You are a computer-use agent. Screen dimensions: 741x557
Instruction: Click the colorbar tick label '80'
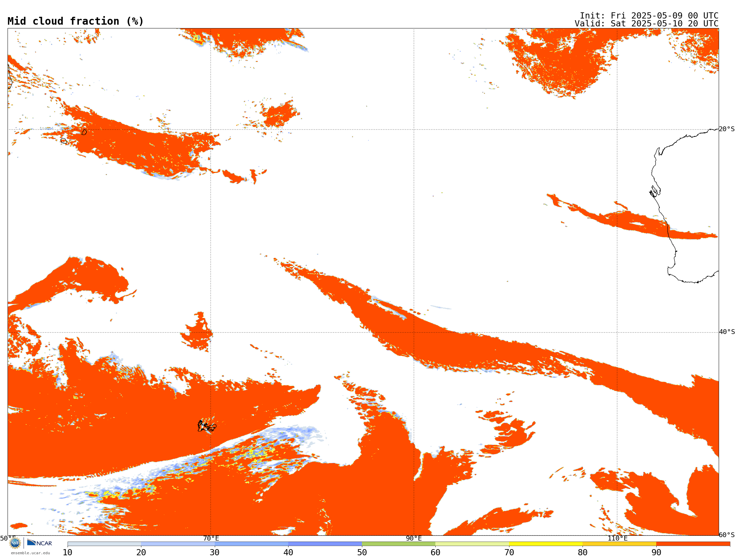click(x=583, y=553)
